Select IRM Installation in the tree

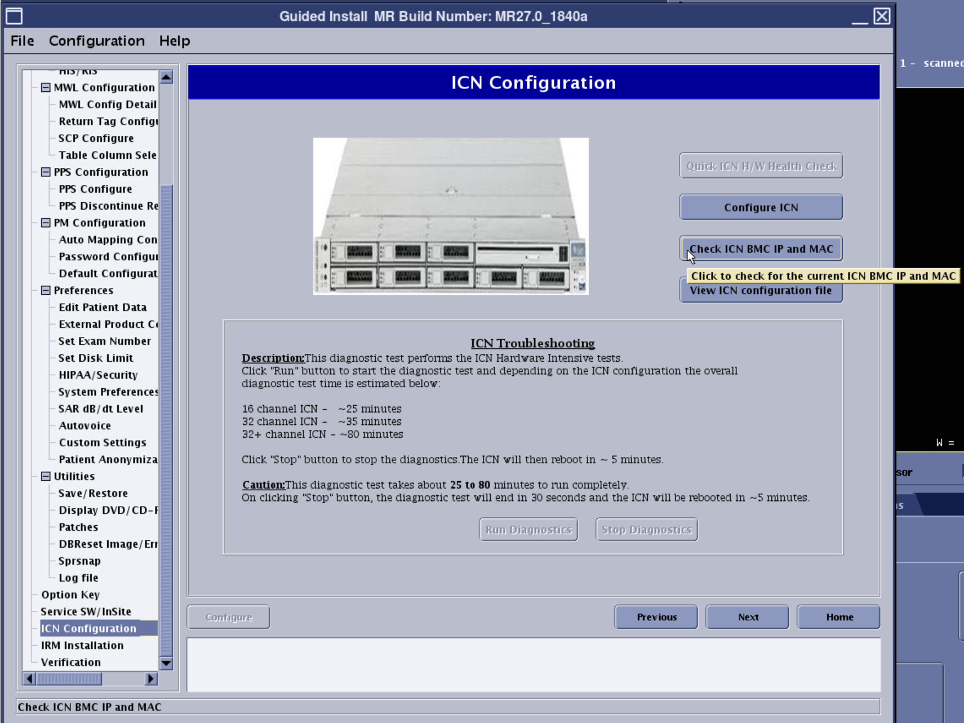[x=82, y=645]
